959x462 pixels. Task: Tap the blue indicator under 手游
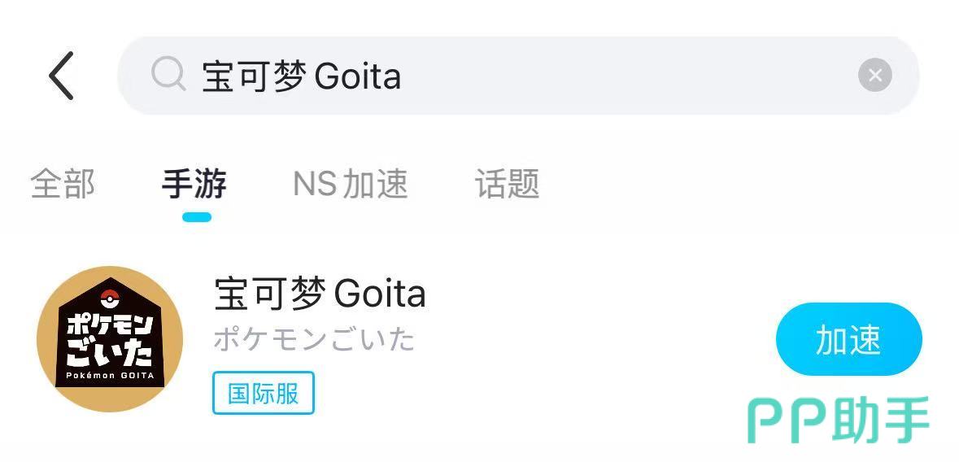pyautogui.click(x=197, y=217)
